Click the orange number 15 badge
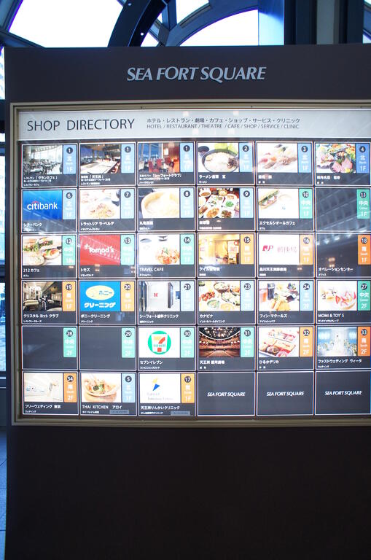Image resolution: width=371 pixels, height=560 pixels. coord(246,249)
